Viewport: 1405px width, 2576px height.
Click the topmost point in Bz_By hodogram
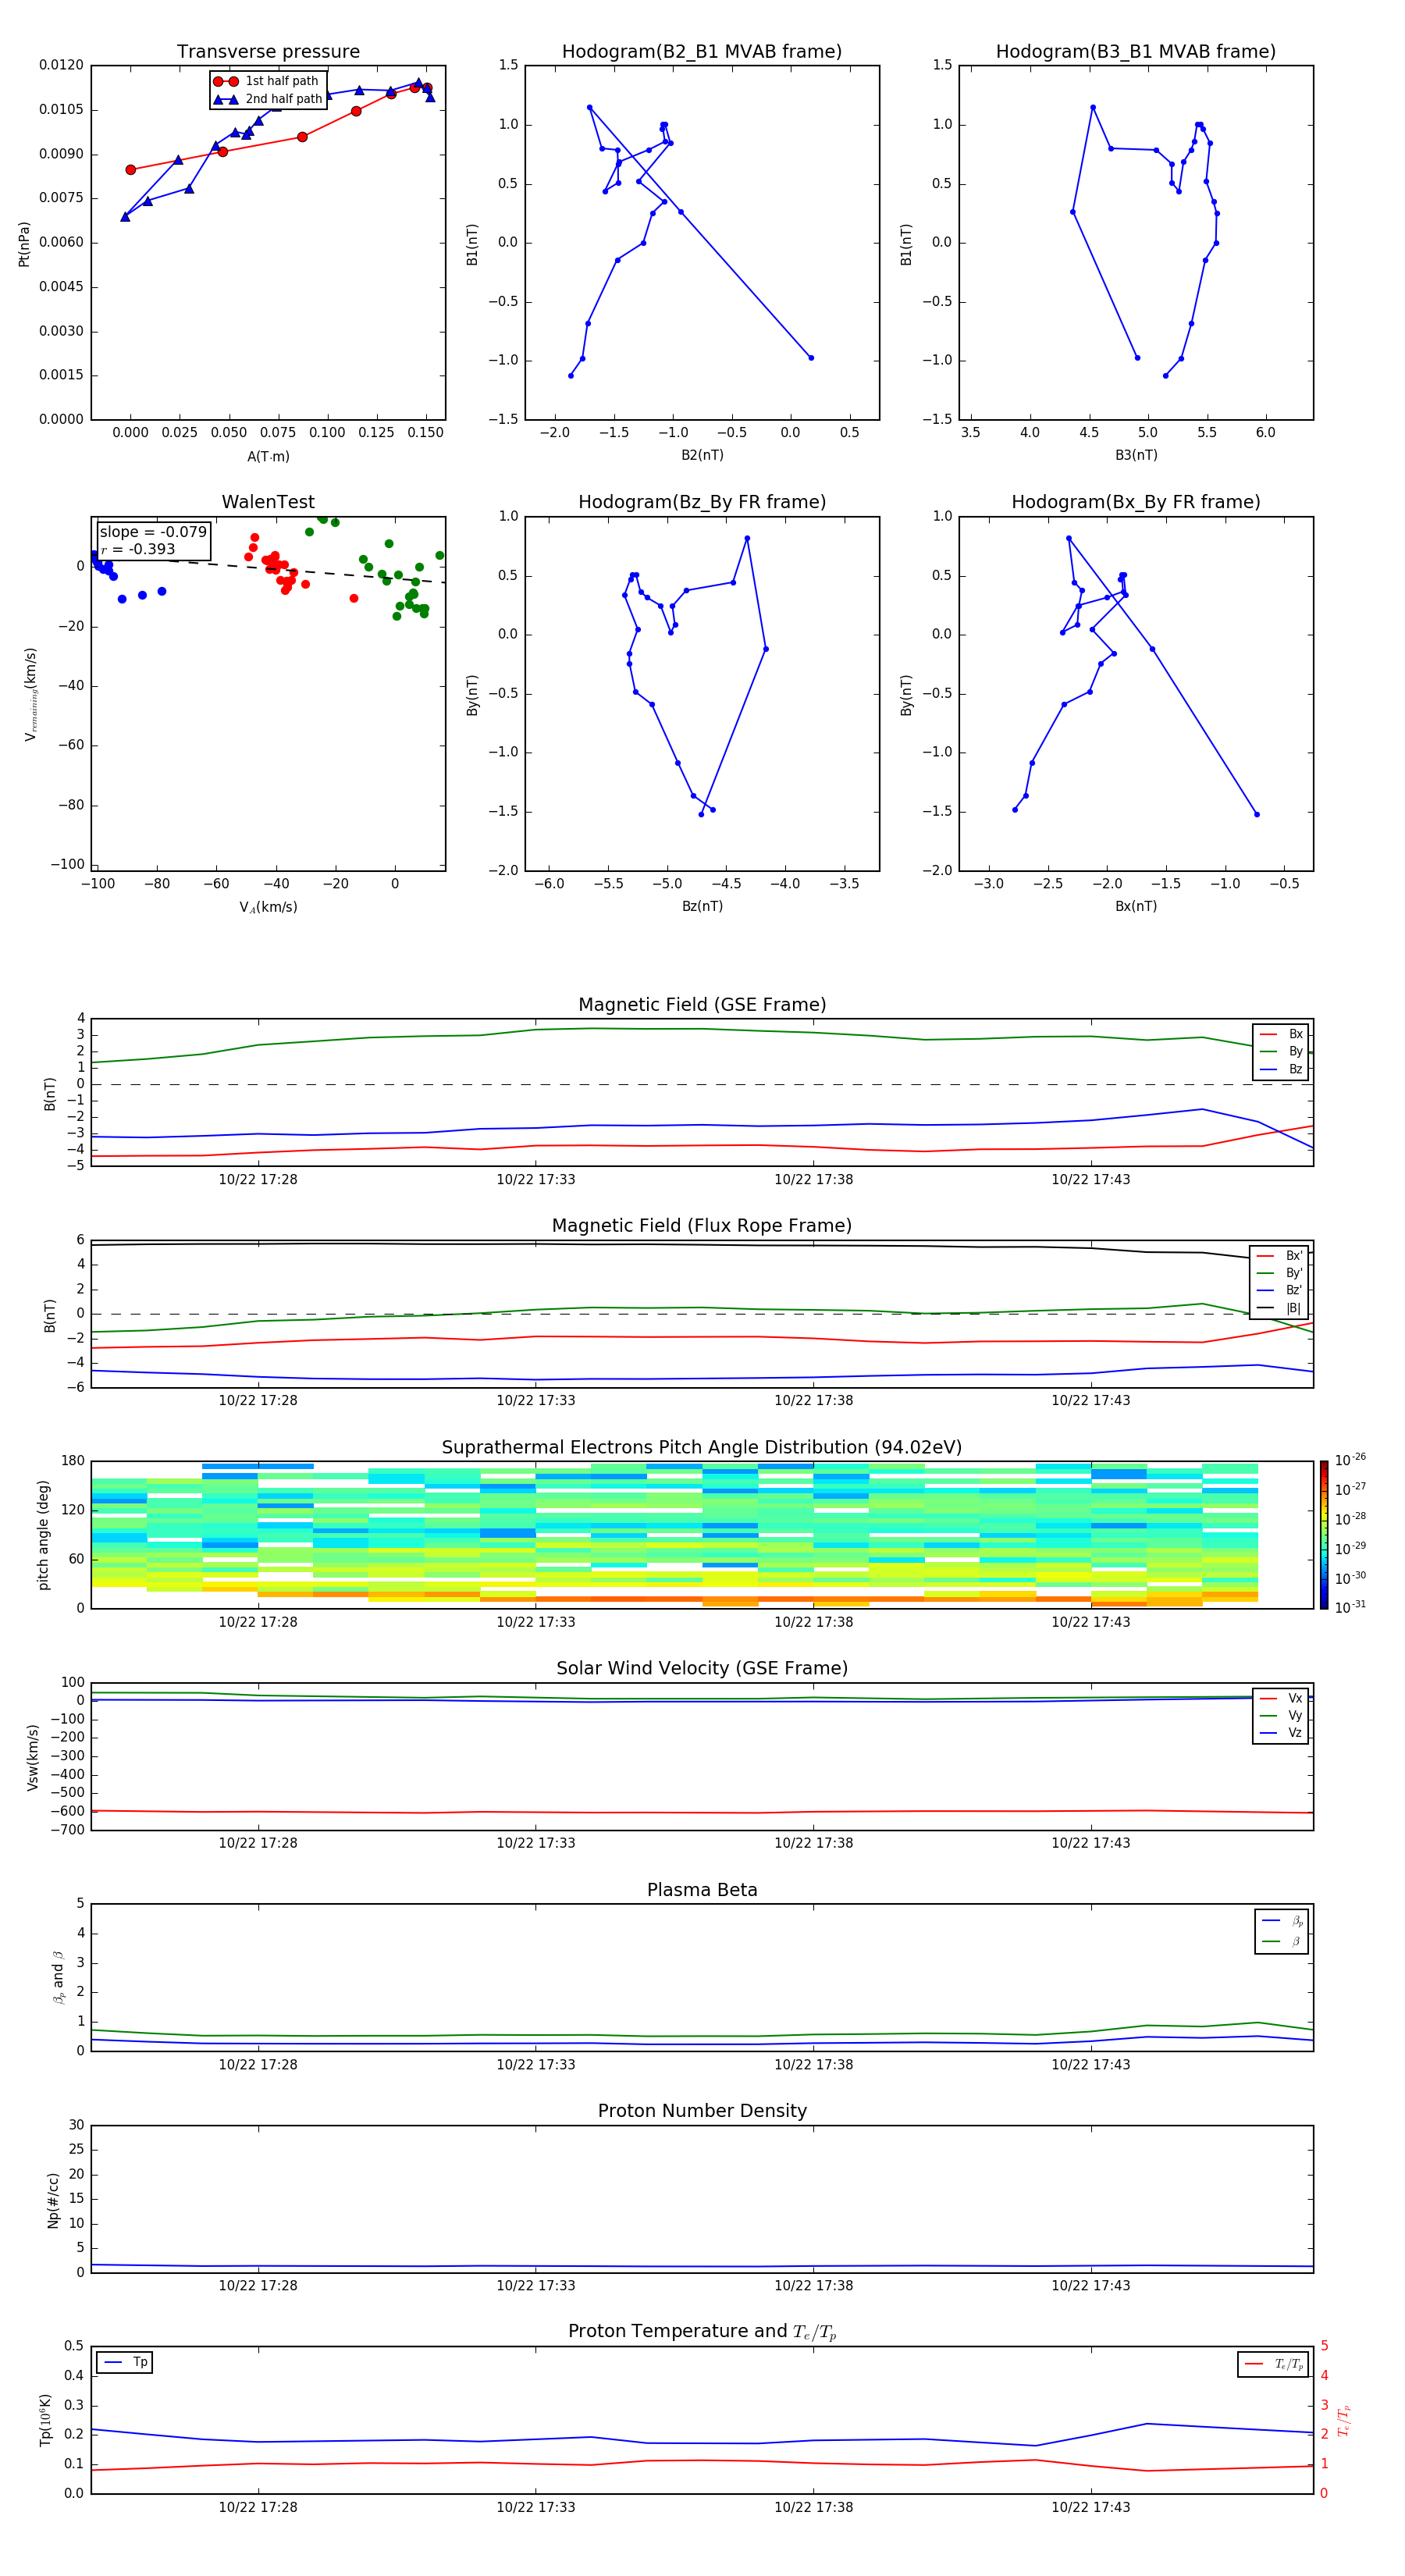pyautogui.click(x=747, y=538)
